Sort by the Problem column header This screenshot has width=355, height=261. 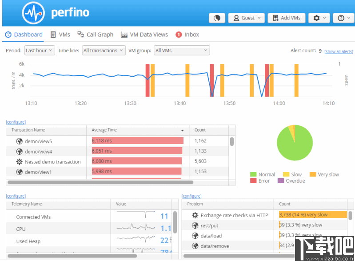coord(228,204)
